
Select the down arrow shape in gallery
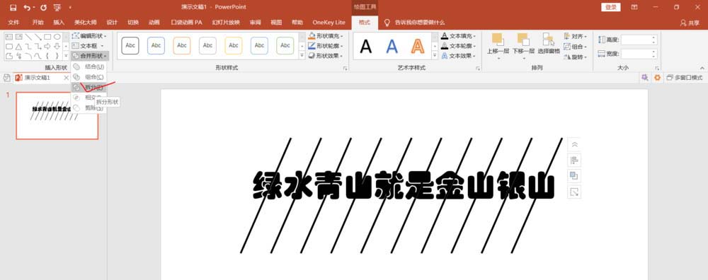coord(57,47)
